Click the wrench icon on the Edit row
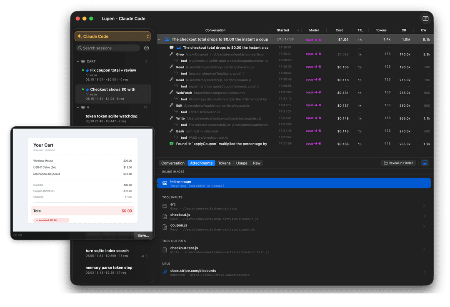Image resolution: width=450 pixels, height=307 pixels. tap(171, 105)
